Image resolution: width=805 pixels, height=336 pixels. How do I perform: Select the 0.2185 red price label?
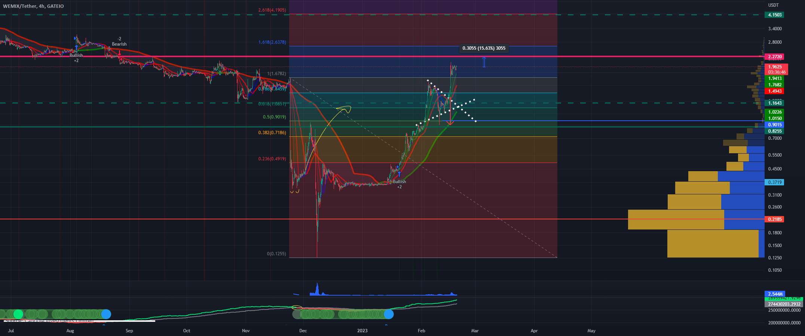[774, 219]
